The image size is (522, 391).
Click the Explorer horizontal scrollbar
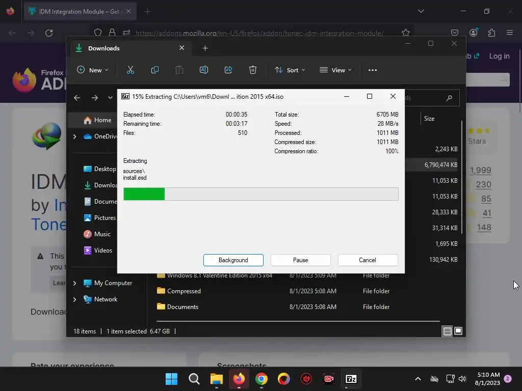(298, 321)
